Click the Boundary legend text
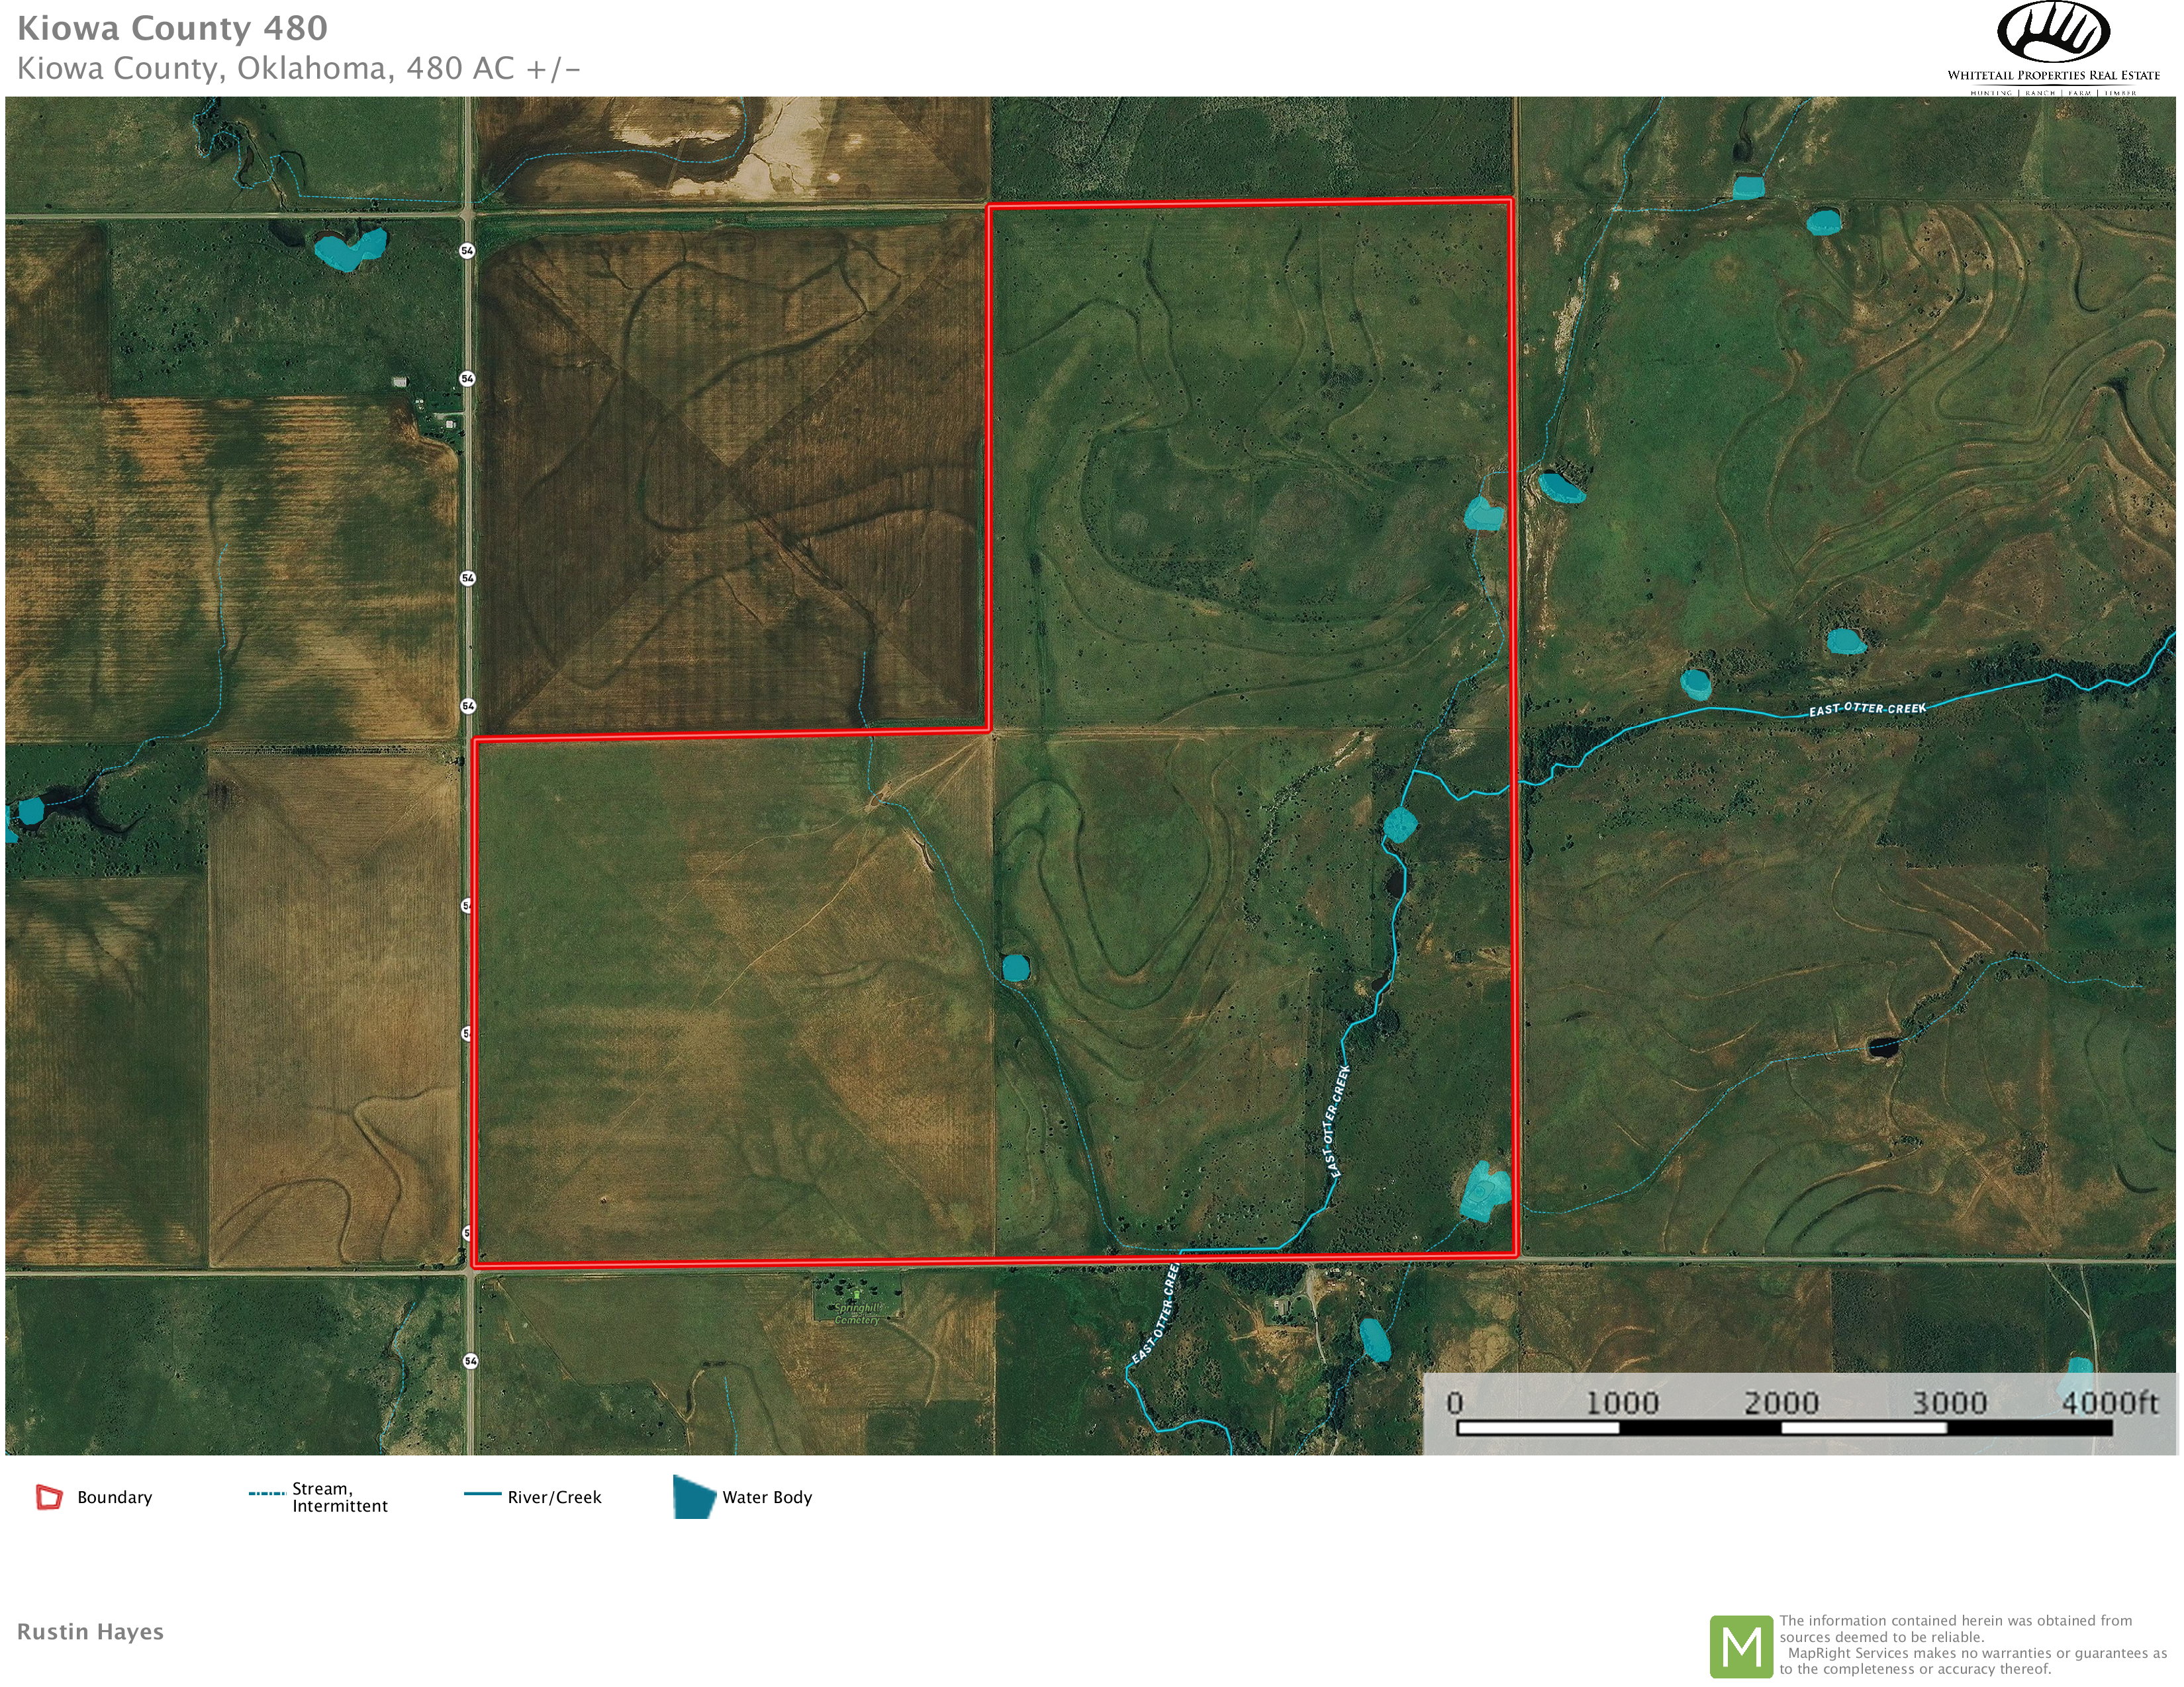 [114, 1497]
